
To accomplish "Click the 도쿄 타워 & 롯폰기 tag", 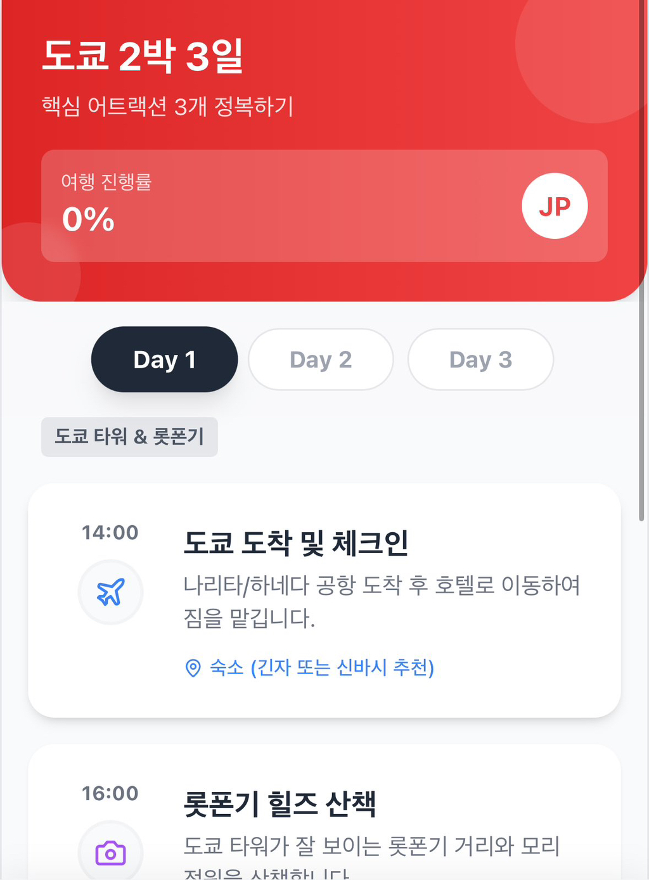I will point(129,437).
